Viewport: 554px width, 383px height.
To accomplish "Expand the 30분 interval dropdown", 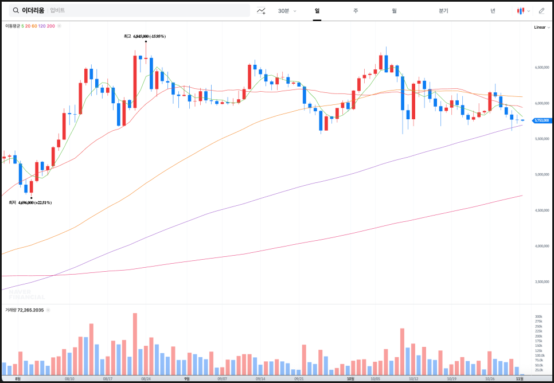I will (x=287, y=10).
